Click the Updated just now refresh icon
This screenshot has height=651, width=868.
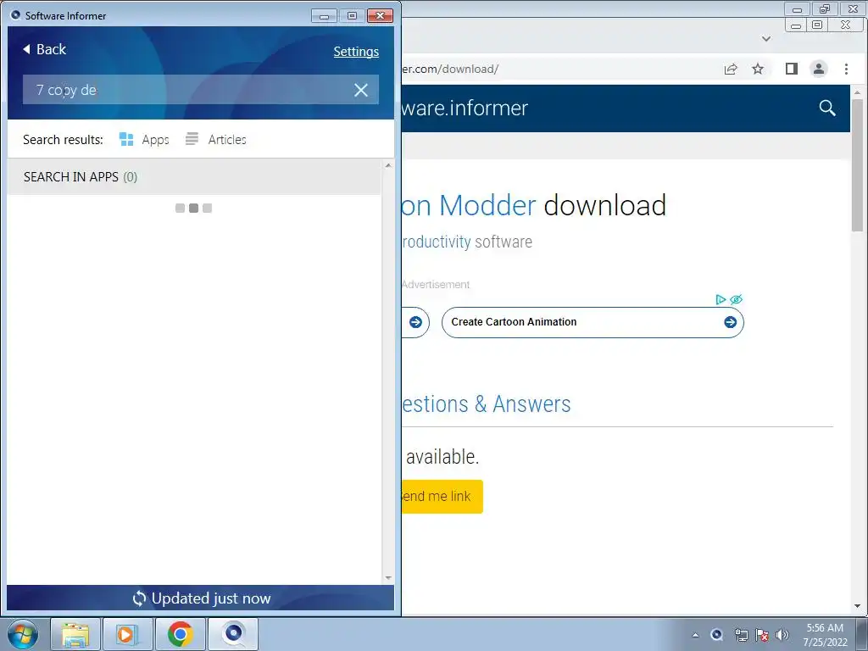point(140,598)
